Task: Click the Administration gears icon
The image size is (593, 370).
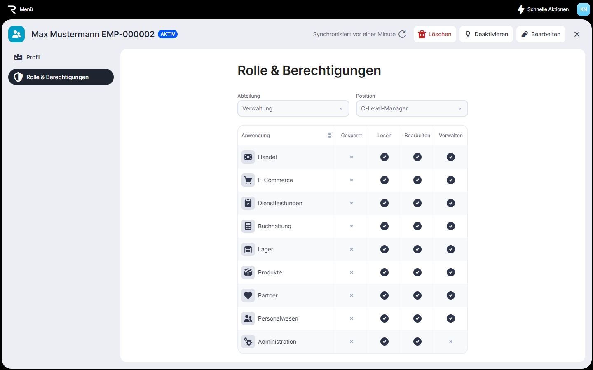Action: pos(248,342)
